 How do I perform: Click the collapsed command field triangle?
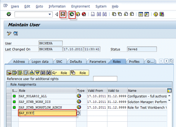57,14
